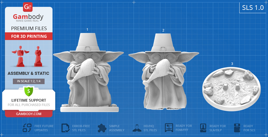Click the Ready for SLA/DLP printer icon

(203, 128)
